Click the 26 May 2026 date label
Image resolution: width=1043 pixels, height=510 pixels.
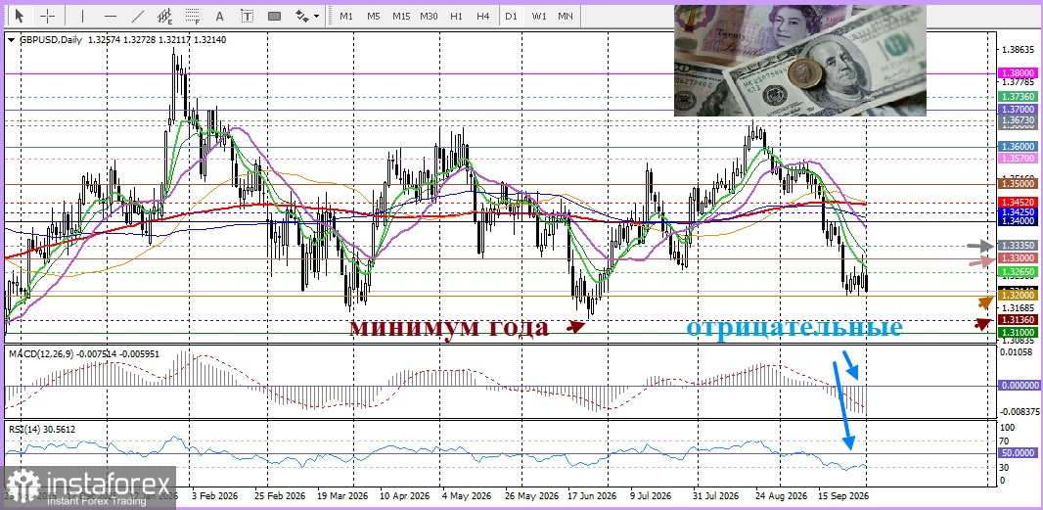[531, 496]
